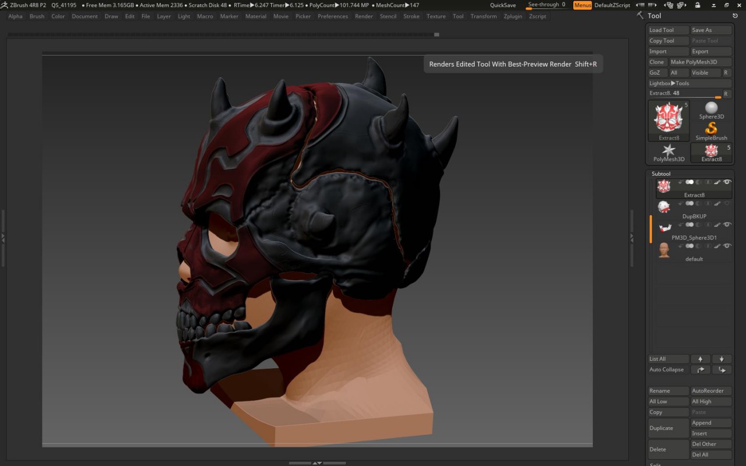Image resolution: width=746 pixels, height=466 pixels.
Task: Click the bent-arrow move-to-top icon by Auto Collapse
Action: [700, 369]
